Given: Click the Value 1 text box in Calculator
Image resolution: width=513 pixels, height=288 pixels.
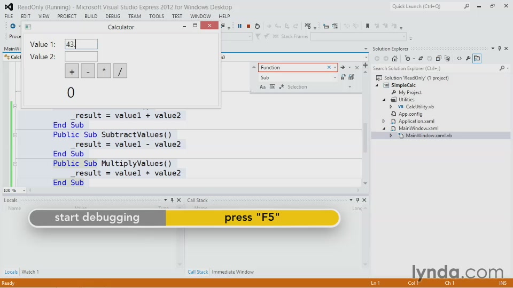Looking at the screenshot, I should [81, 44].
